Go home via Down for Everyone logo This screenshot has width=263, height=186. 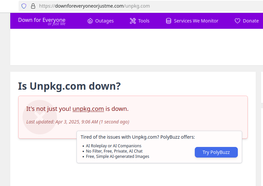click(x=42, y=21)
